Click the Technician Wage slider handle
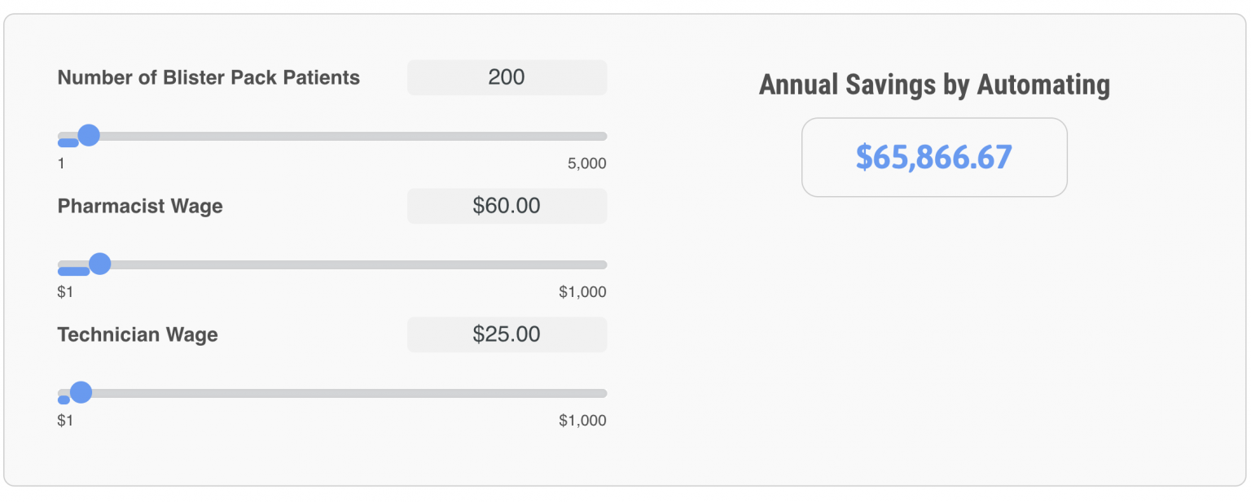The width and height of the screenshot is (1251, 502). (81, 393)
